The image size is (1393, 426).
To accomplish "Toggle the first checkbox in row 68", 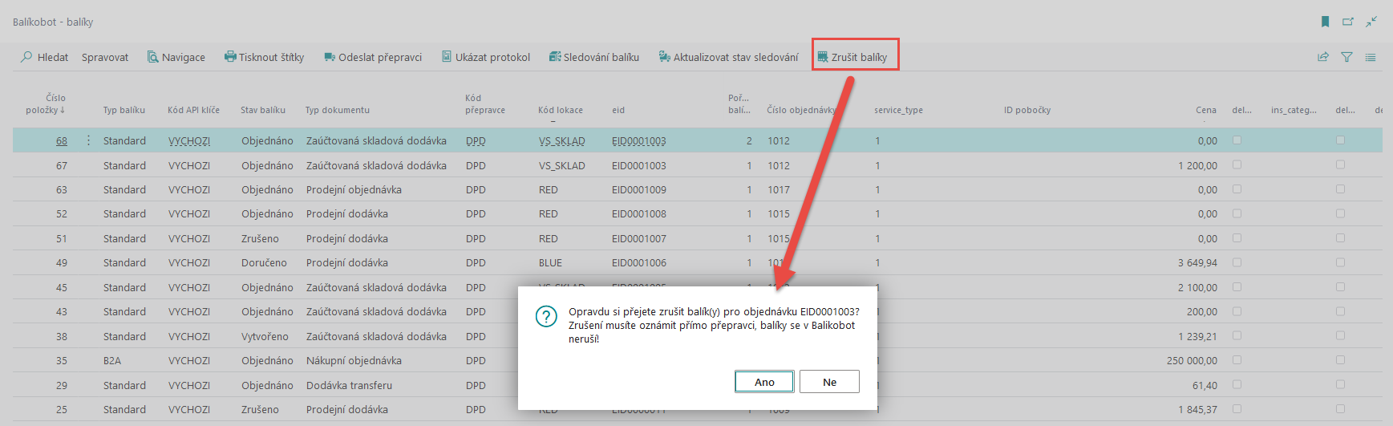I will coord(1237,140).
